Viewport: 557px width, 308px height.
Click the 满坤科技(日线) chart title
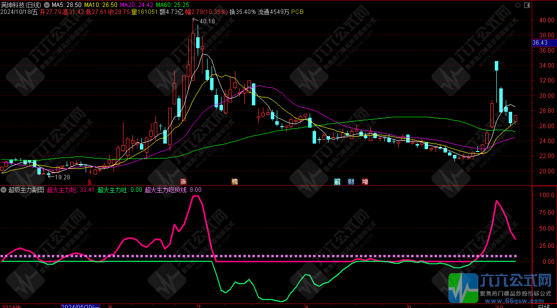click(21, 5)
